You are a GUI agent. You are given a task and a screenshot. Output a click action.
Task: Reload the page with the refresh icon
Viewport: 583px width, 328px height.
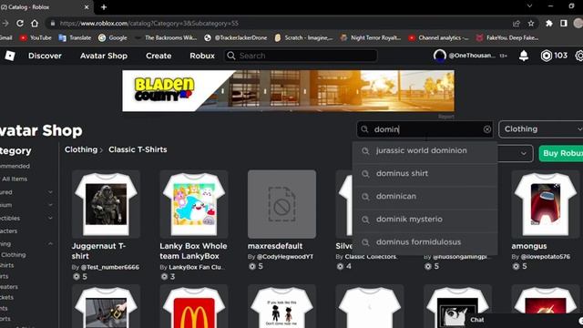click(x=20, y=23)
